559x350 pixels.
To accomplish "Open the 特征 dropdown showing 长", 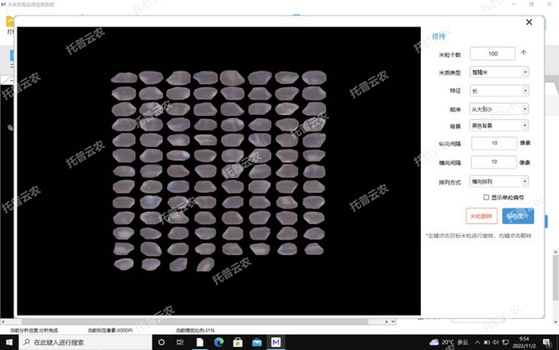I will [x=500, y=90].
